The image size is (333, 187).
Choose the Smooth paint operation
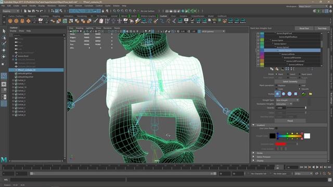click(x=300, y=89)
